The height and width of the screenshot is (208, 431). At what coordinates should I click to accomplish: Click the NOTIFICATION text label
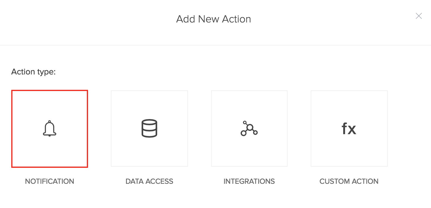[x=50, y=181]
